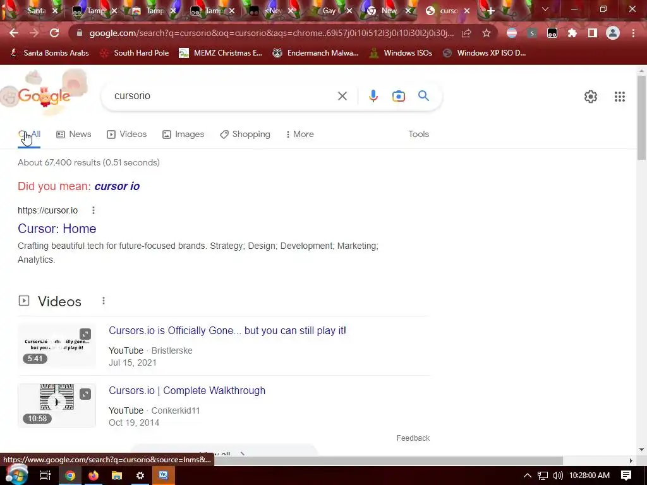
Task: Expand the More search filters menu
Action: pyautogui.click(x=300, y=135)
